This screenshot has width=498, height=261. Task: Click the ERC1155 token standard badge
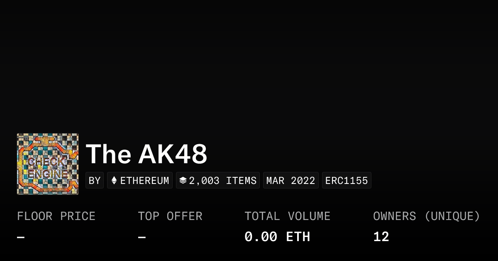(x=347, y=181)
